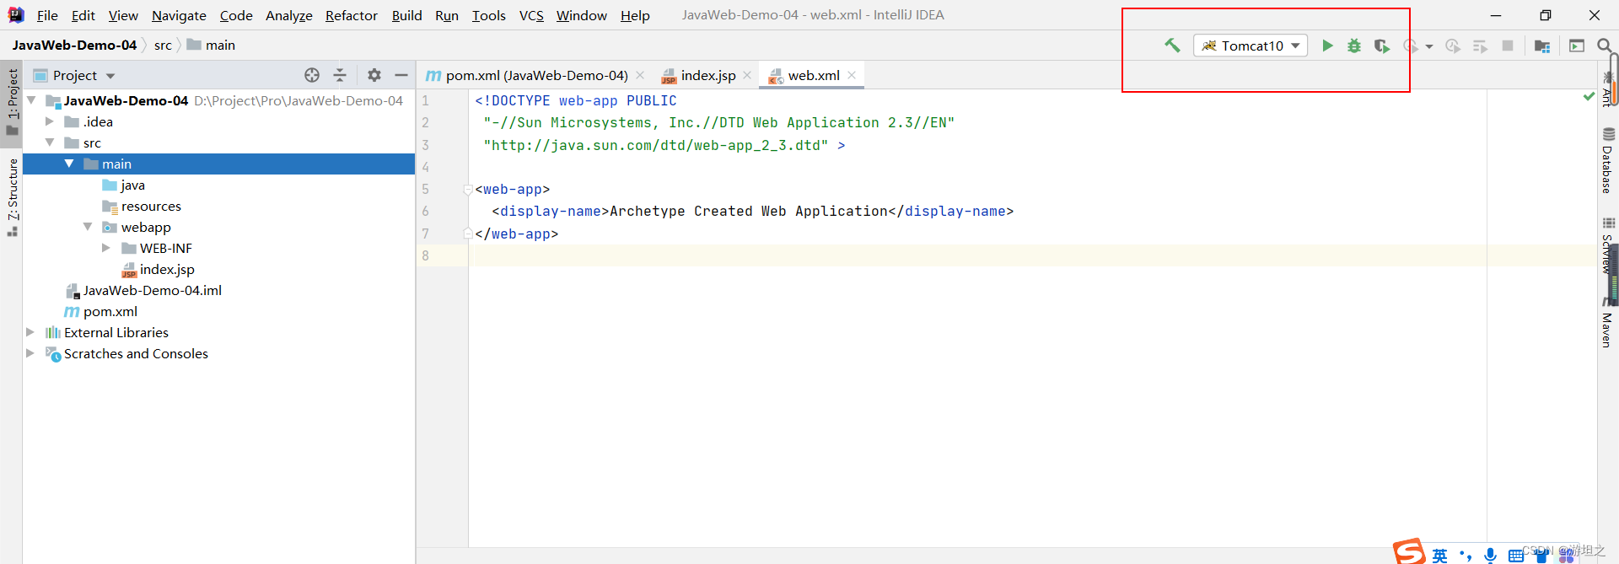Open the Tomcat10 run configuration dropdown
Image resolution: width=1619 pixels, height=564 pixels.
tap(1251, 46)
